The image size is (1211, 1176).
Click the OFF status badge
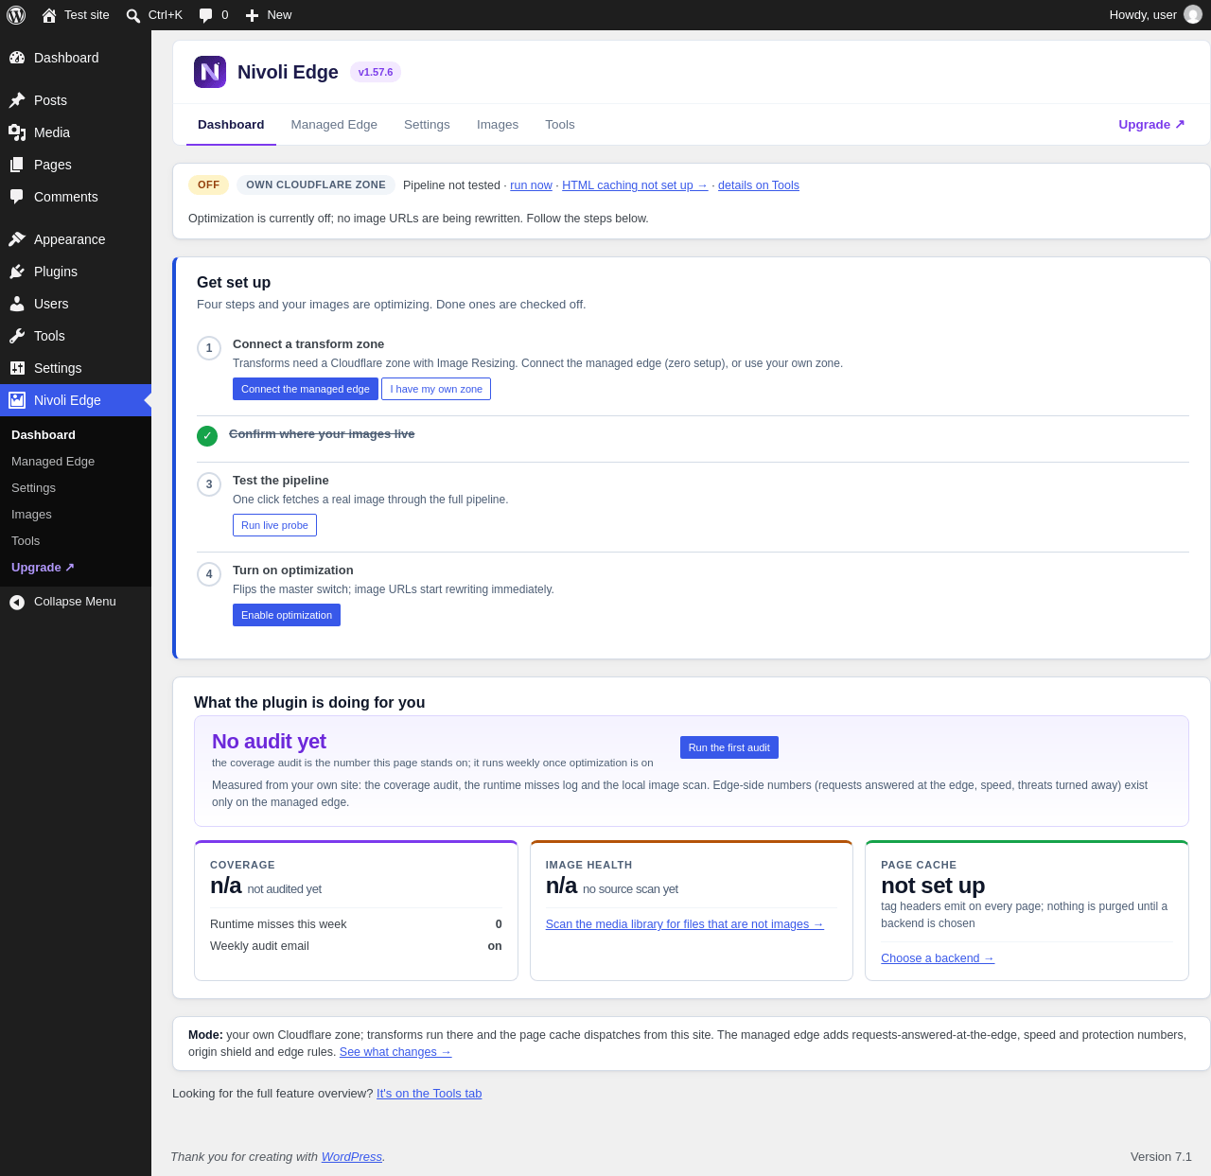click(x=208, y=184)
